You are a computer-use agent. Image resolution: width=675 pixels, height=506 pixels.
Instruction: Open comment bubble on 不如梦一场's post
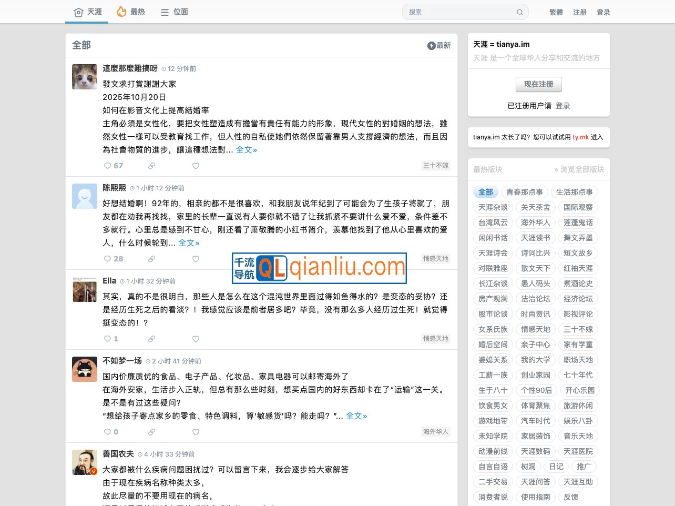111,432
